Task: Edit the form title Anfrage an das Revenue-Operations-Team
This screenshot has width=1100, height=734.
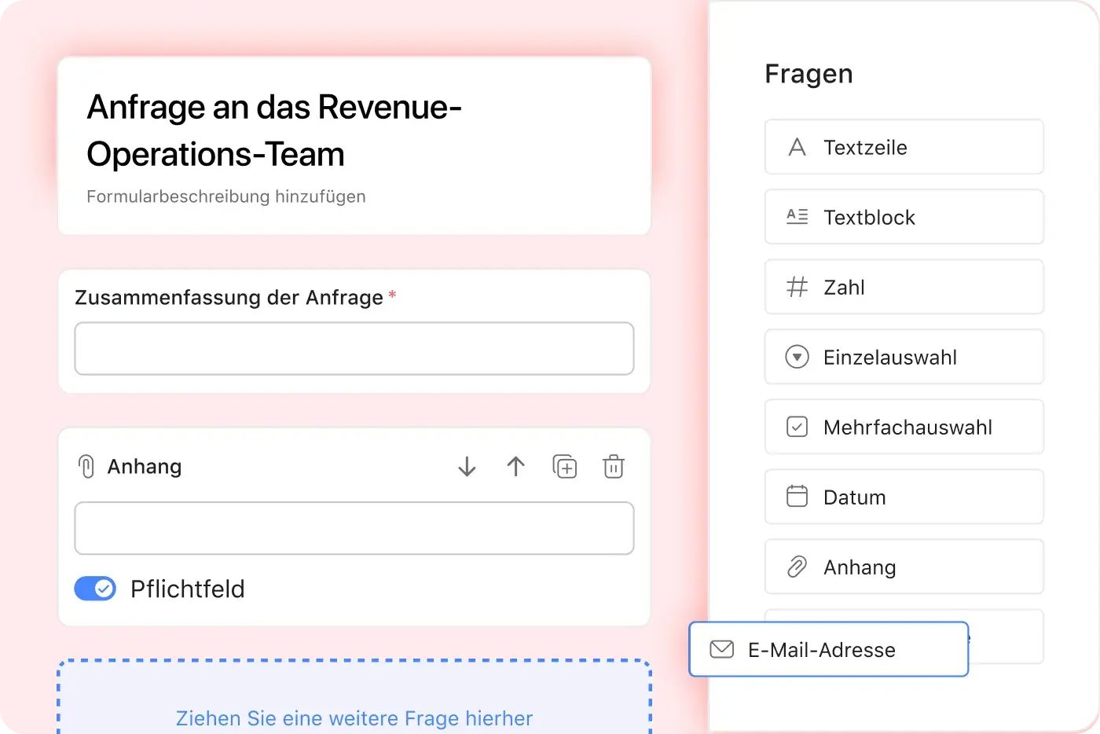Action: [x=274, y=130]
